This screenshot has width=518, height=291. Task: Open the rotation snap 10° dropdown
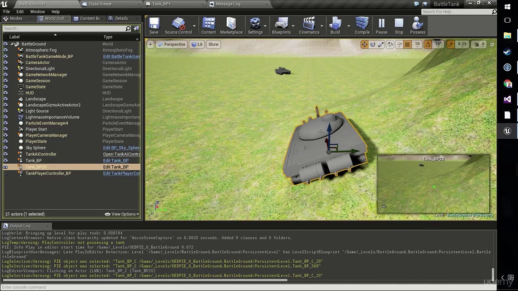point(438,44)
